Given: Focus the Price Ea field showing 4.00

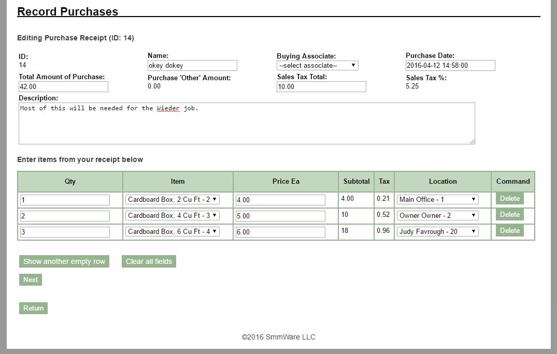Looking at the screenshot, I should pos(281,200).
